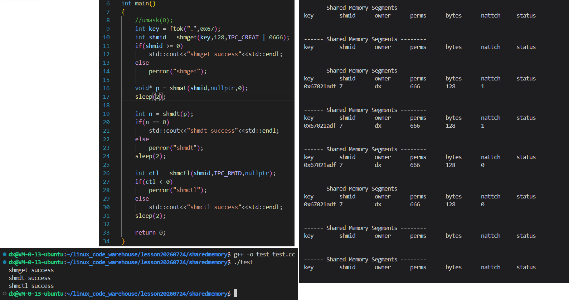Image resolution: width=569 pixels, height=300 pixels.
Task: Click the command marker dot beside the ./test command
Action: click(5, 262)
